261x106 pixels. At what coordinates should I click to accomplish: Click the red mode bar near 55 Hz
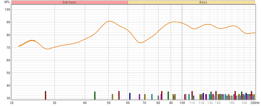pyautogui.click(x=119, y=95)
